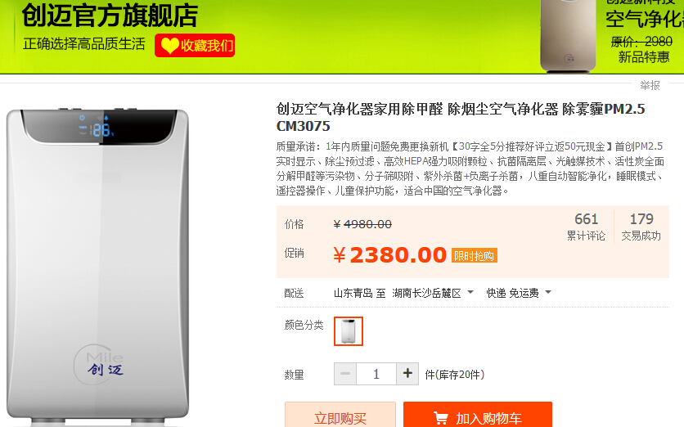Click the 山东青岛 shipping origin text
Viewport: 684px width, 427px height.
pyautogui.click(x=353, y=293)
